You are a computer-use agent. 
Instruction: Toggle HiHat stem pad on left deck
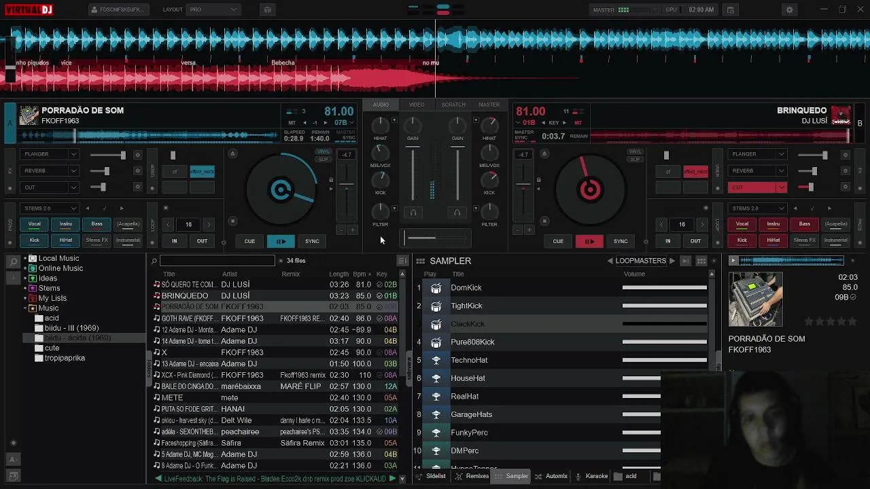pyautogui.click(x=65, y=240)
